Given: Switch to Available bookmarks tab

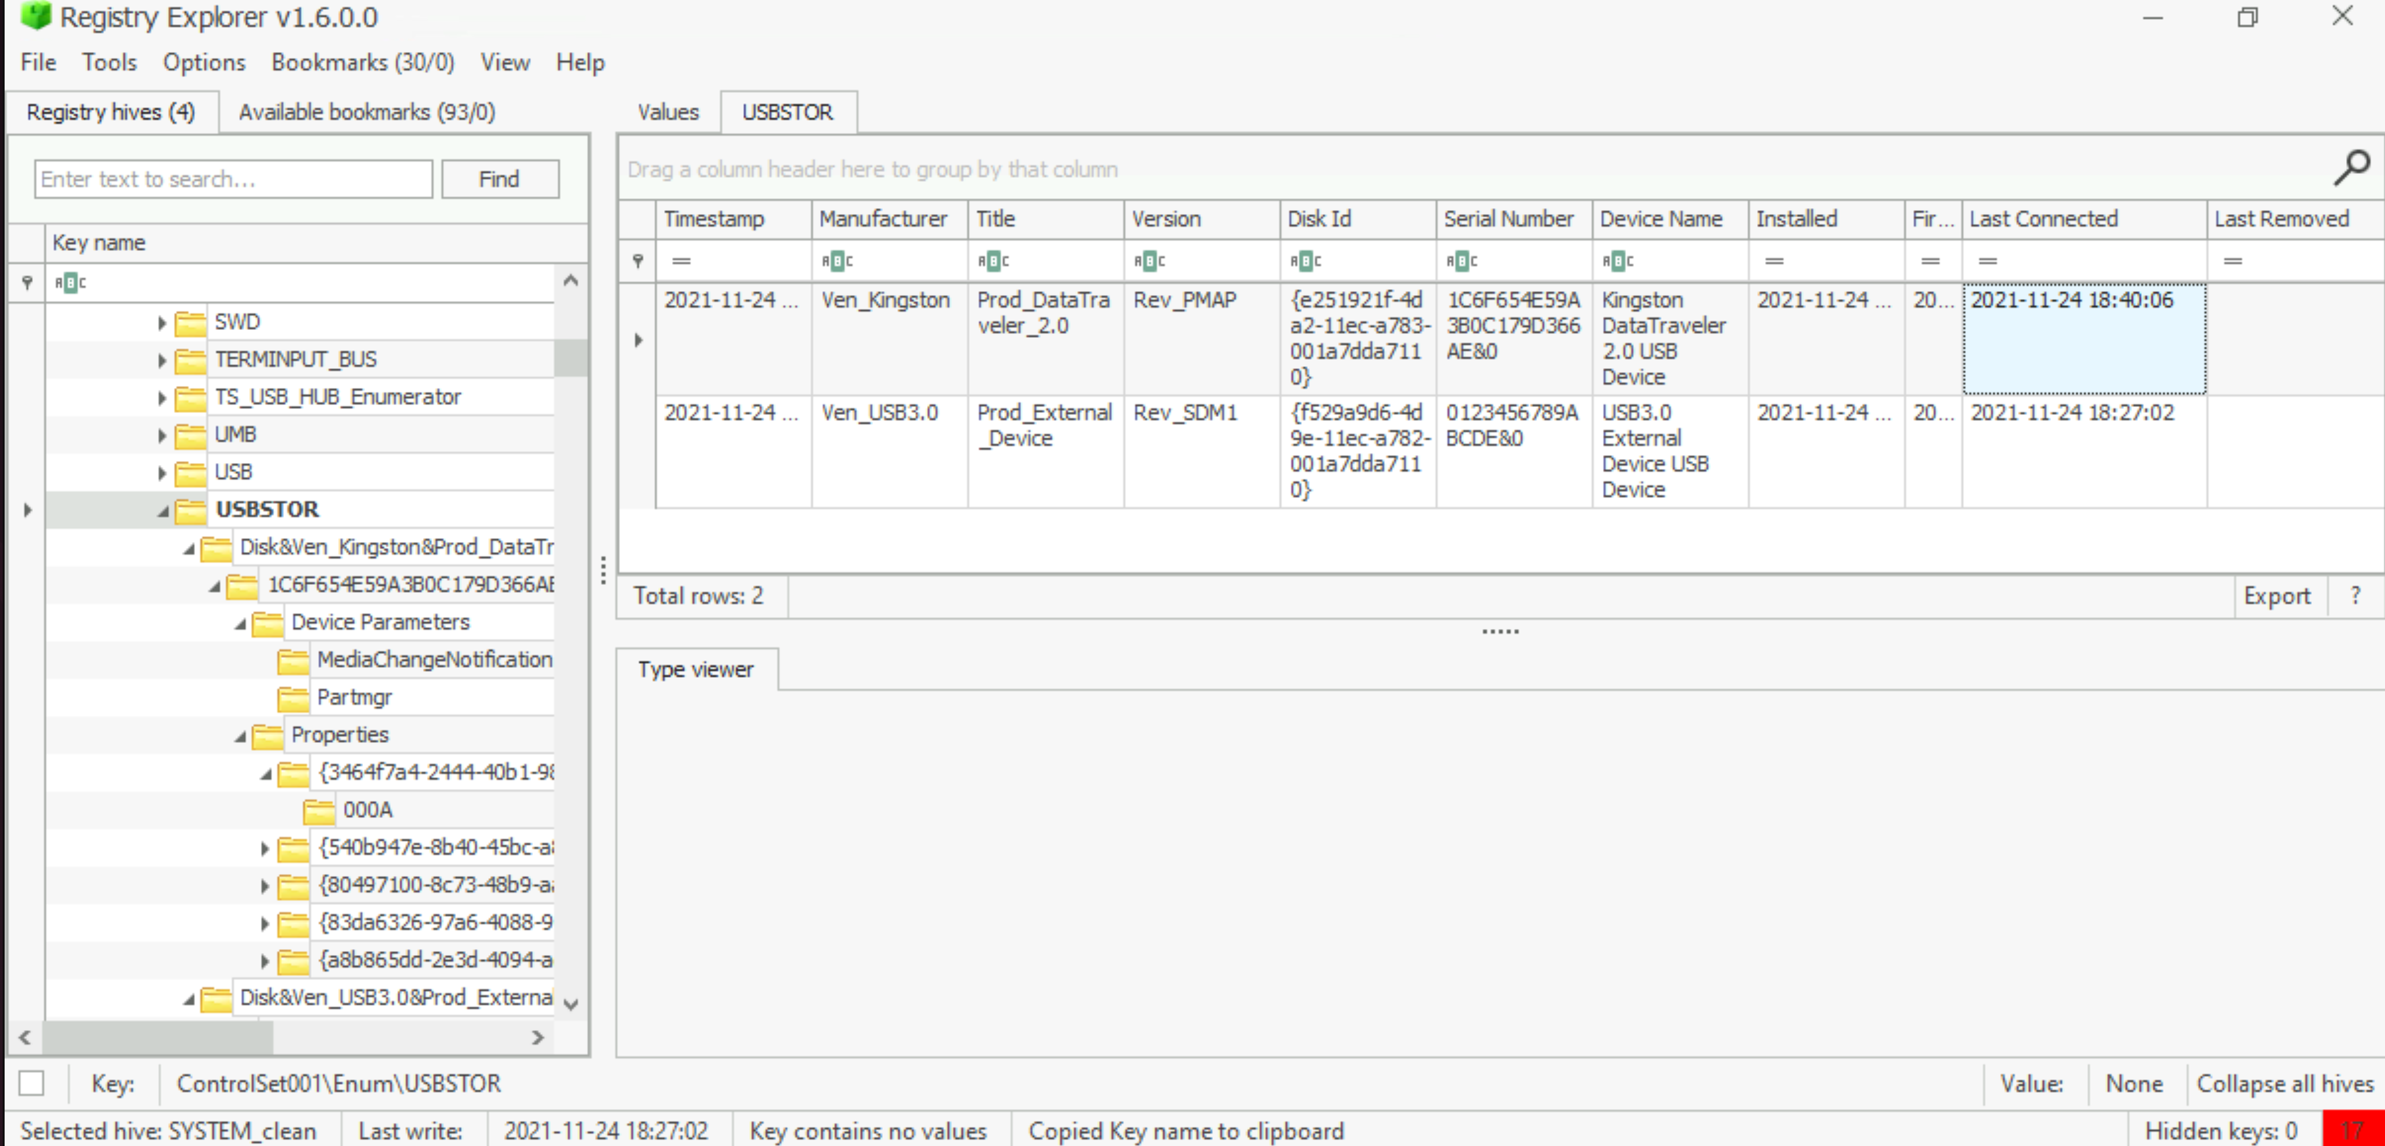Looking at the screenshot, I should tap(366, 112).
